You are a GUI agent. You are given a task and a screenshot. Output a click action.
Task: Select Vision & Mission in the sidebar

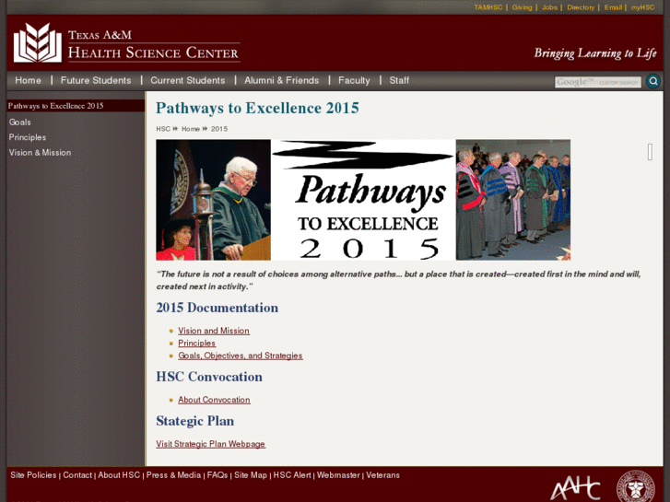[x=41, y=153]
